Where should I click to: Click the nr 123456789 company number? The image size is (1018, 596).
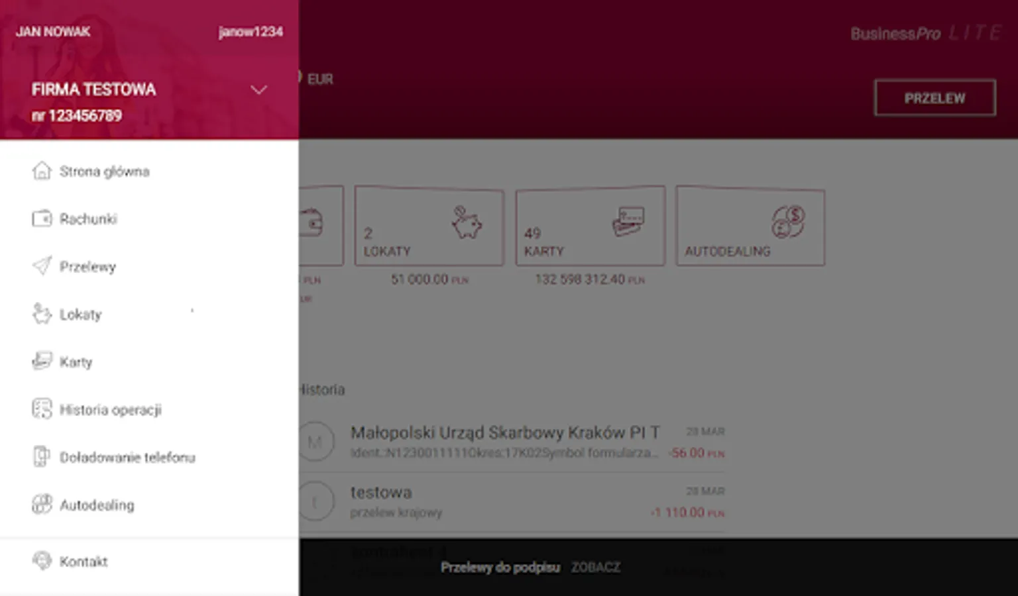77,116
